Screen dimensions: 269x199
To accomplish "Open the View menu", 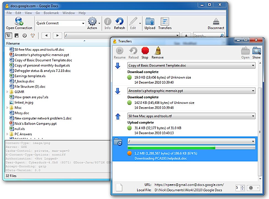I will click(28, 13).
